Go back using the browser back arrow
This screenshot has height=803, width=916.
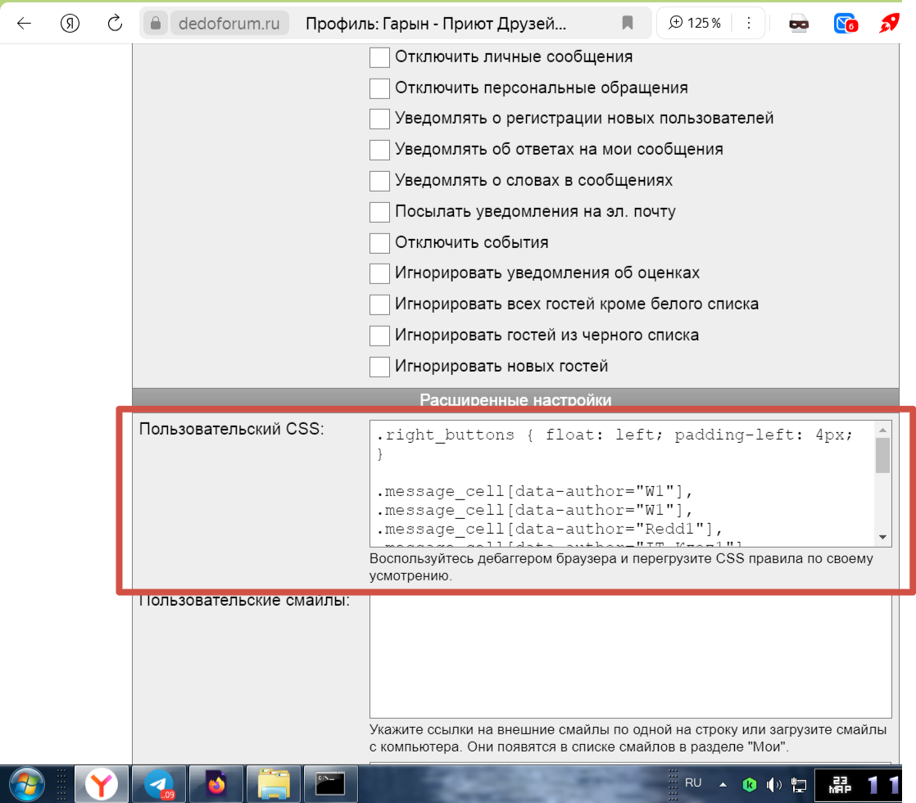click(x=24, y=23)
